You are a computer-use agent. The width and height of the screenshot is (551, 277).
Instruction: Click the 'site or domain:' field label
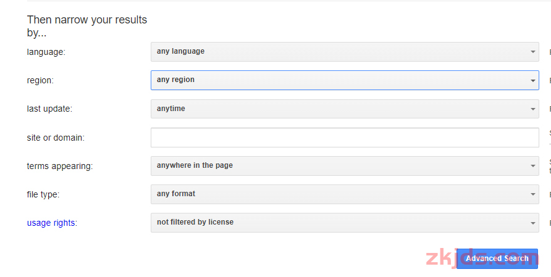pos(56,138)
